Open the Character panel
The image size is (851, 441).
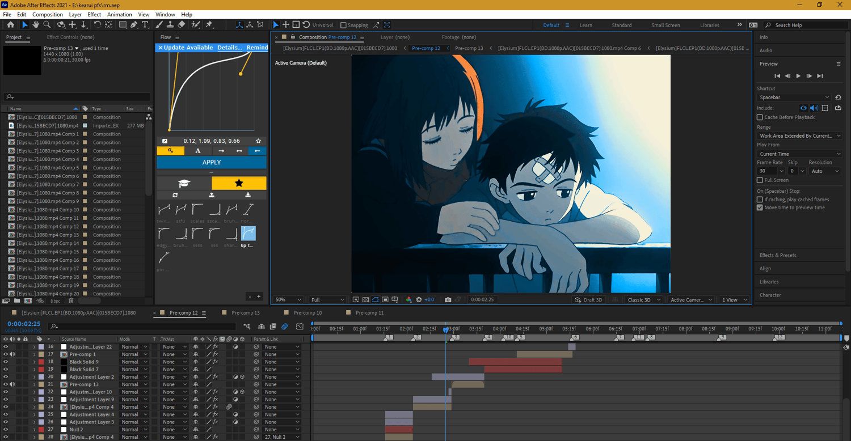tap(770, 295)
